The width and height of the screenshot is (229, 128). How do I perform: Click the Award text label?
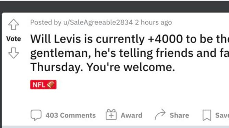[x=131, y=115]
